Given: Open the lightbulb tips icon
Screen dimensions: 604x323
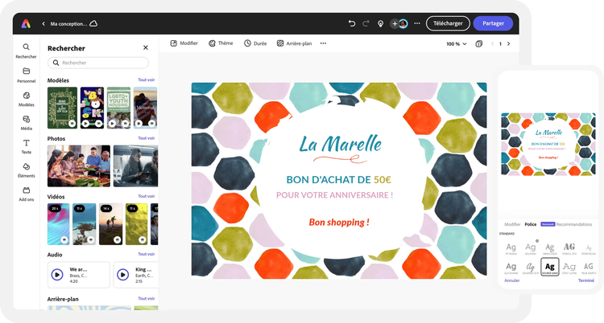Looking at the screenshot, I should (380, 24).
